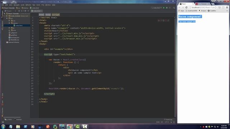
Task: Click the Chrome reload button
Action: (187, 8)
